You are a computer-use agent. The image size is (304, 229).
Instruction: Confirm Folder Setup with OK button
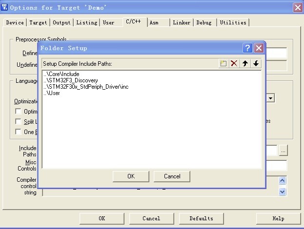click(131, 176)
